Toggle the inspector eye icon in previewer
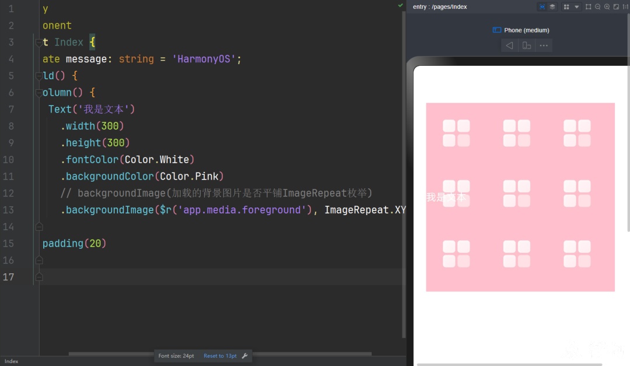Screen dimensions: 630x366 coord(542,7)
